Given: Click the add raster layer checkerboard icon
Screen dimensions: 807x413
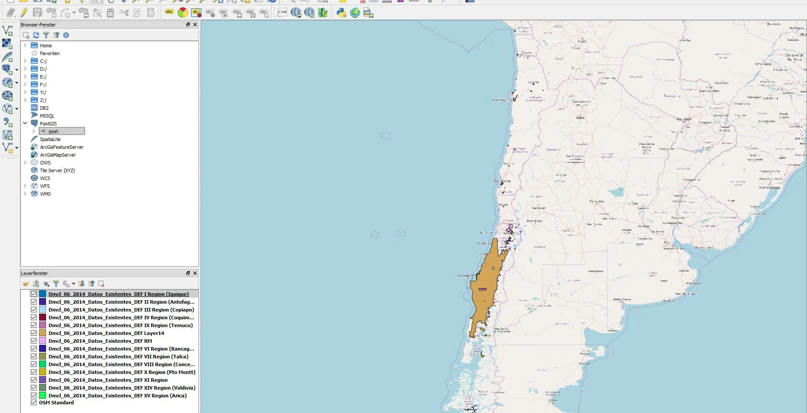Looking at the screenshot, I should tap(7, 43).
